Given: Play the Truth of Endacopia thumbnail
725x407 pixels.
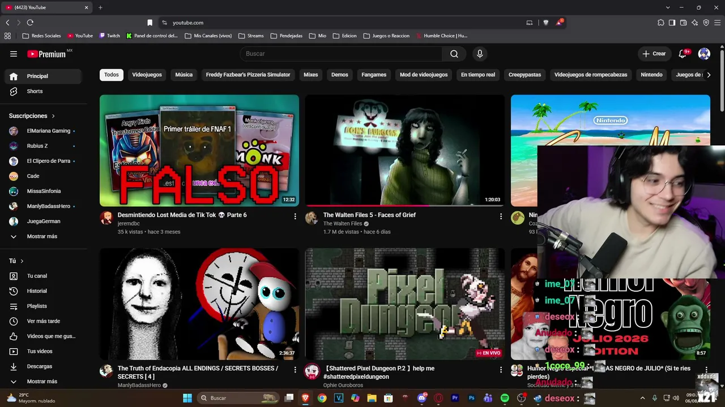Looking at the screenshot, I should click(x=199, y=304).
